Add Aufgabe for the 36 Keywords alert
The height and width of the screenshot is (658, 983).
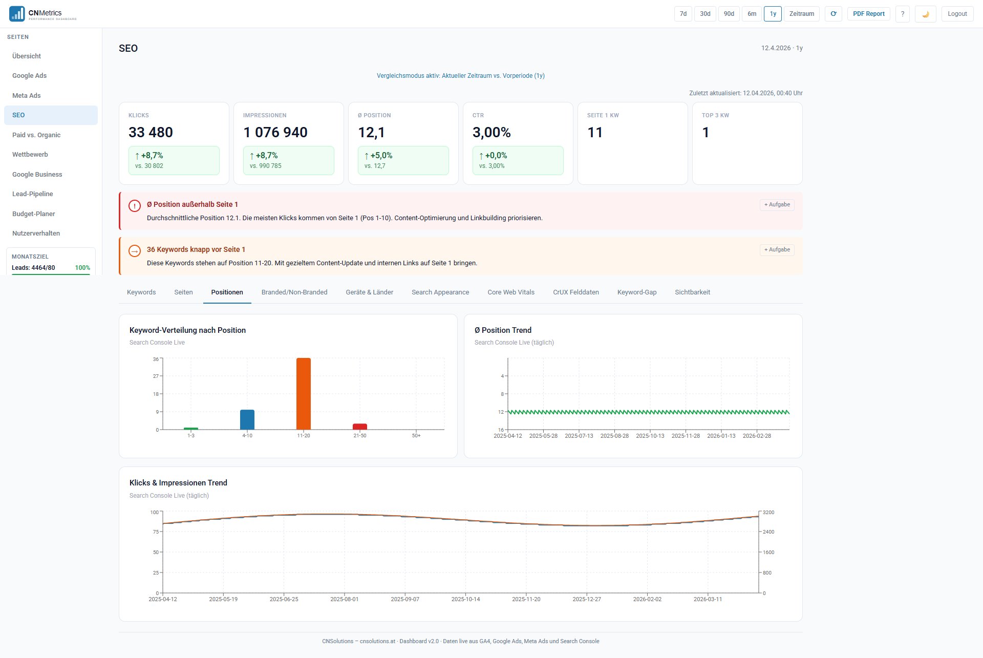[777, 249]
